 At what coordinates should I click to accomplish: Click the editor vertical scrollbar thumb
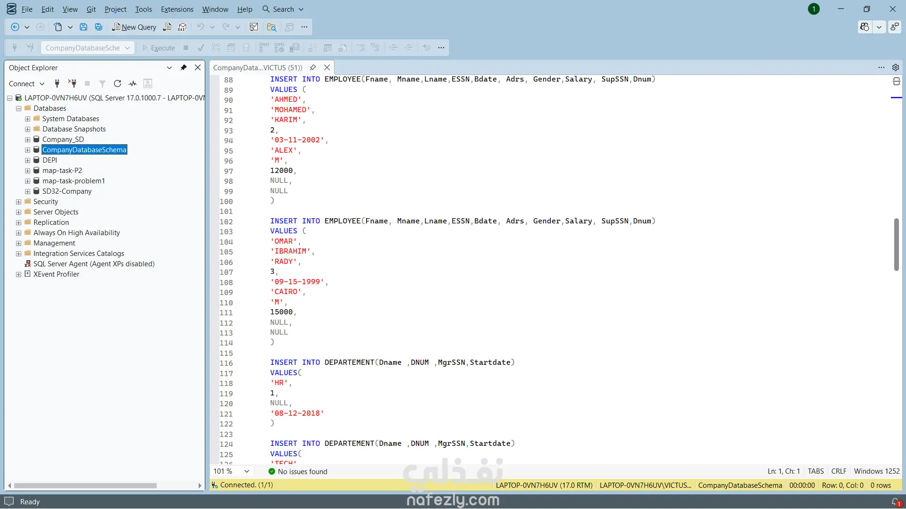[x=896, y=245]
